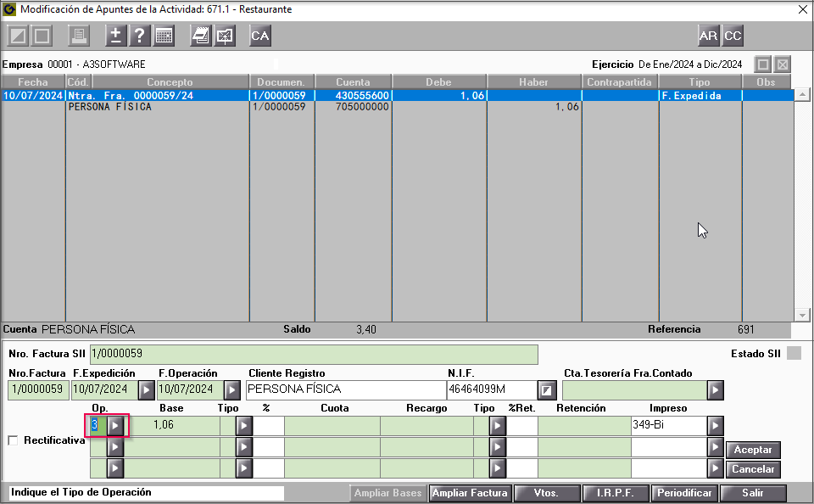Tick the Rectificativa checkbox
Viewport: 814px width, 504px height.
pos(13,440)
